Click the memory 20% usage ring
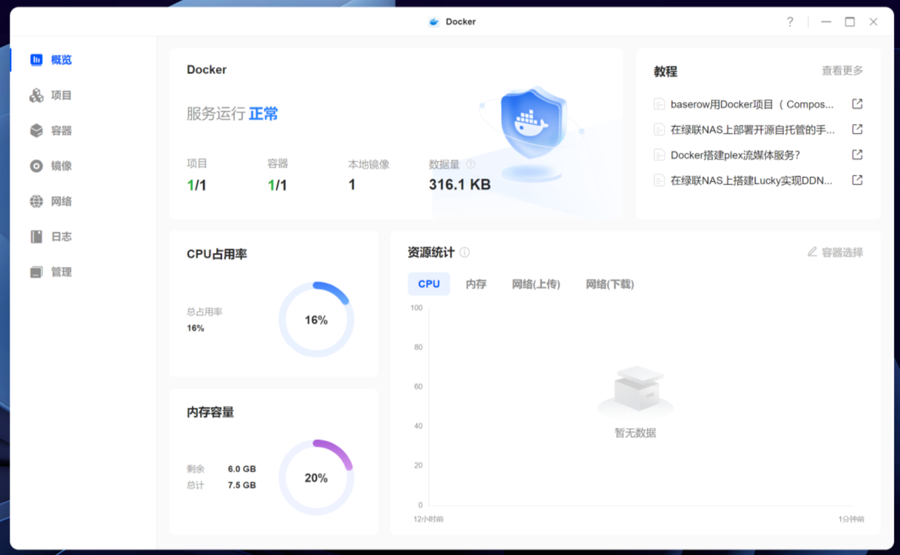 click(x=316, y=478)
